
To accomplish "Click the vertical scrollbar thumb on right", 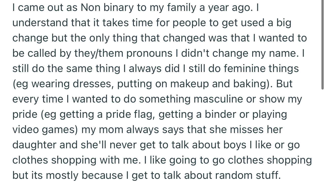I will tap(323, 45).
